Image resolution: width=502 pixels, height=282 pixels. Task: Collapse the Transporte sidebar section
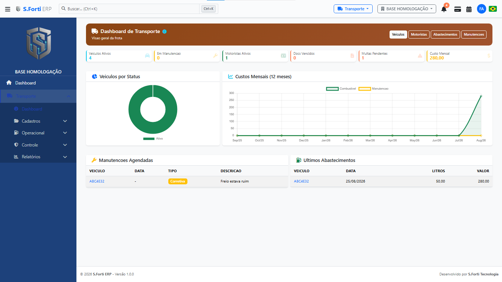point(38,96)
